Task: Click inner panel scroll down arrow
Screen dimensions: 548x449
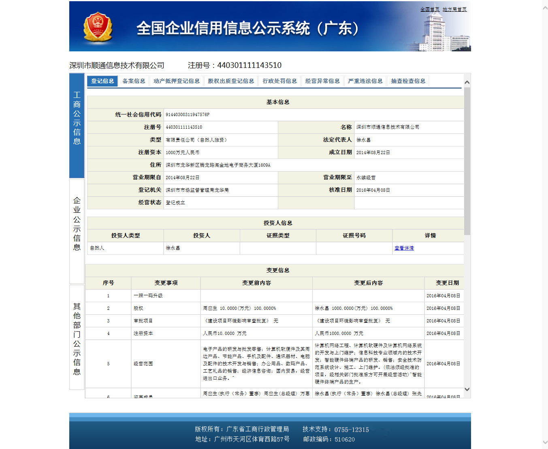Action: click(x=467, y=389)
